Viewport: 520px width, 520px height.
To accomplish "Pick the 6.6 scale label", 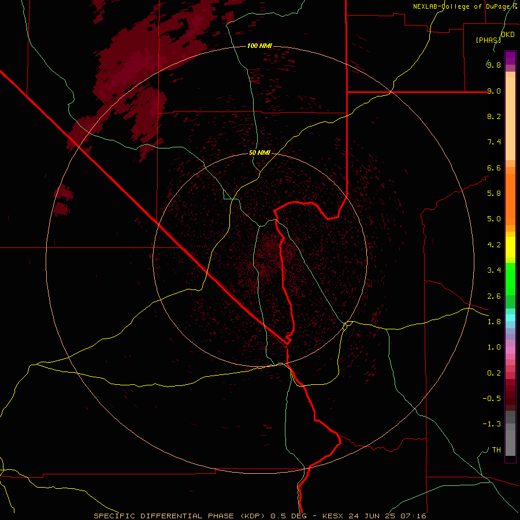I will [x=494, y=168].
